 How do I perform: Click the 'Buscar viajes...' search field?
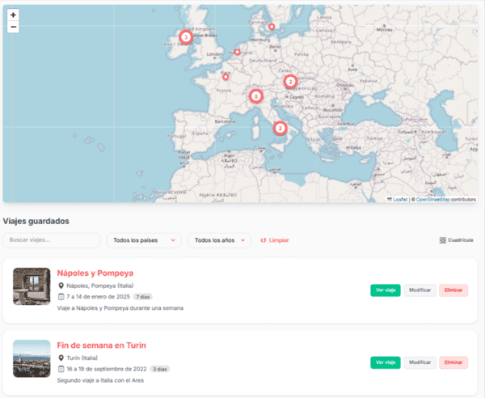[x=52, y=240]
